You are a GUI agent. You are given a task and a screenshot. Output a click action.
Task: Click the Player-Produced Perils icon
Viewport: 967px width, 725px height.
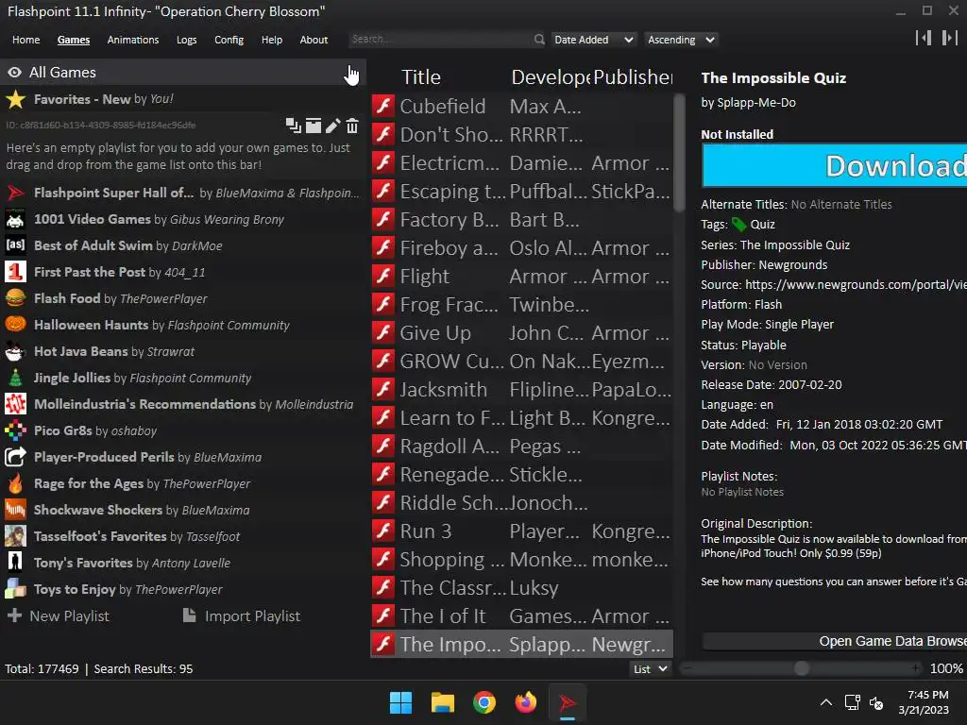pyautogui.click(x=15, y=457)
